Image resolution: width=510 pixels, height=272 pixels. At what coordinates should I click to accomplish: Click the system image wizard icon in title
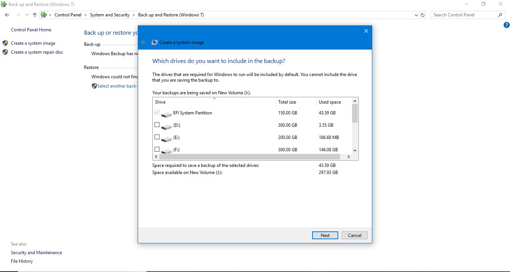[154, 42]
